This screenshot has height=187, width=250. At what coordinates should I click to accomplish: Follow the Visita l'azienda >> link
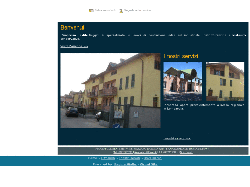74,46
